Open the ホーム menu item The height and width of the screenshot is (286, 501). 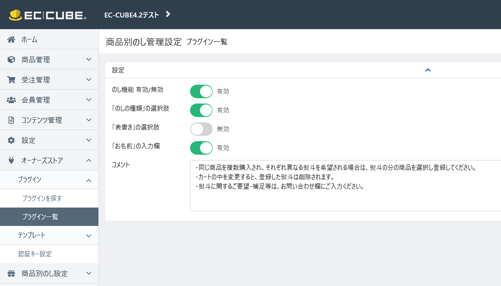coord(49,39)
